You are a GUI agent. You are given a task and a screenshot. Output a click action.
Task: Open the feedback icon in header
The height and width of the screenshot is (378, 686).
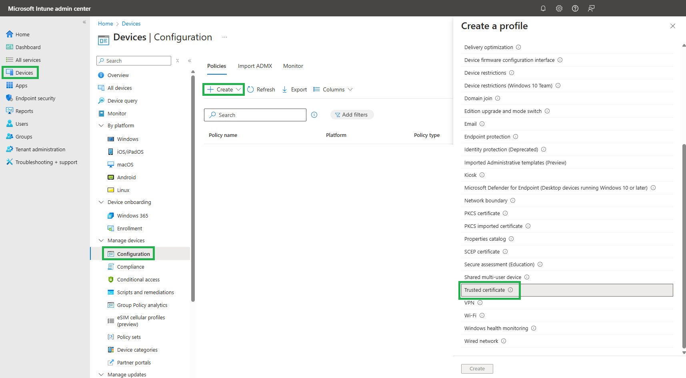591,8
